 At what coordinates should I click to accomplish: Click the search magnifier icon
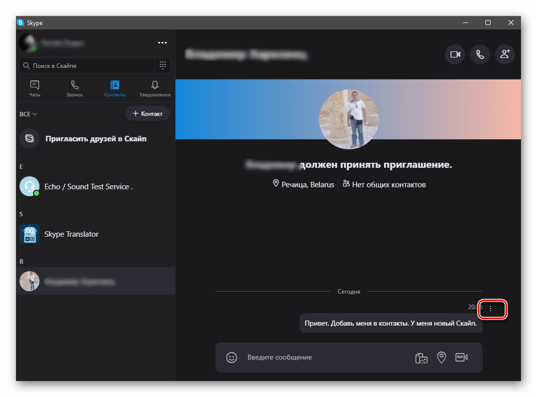26,65
